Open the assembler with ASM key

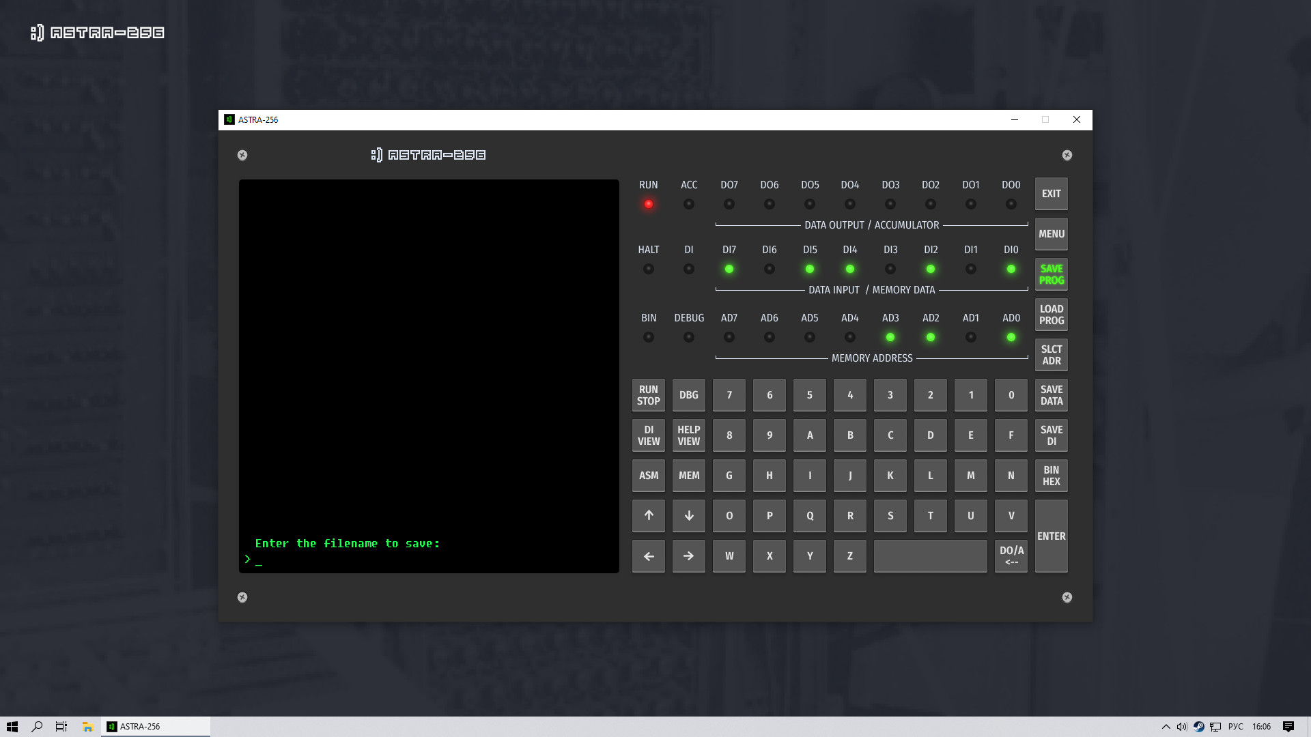648,476
